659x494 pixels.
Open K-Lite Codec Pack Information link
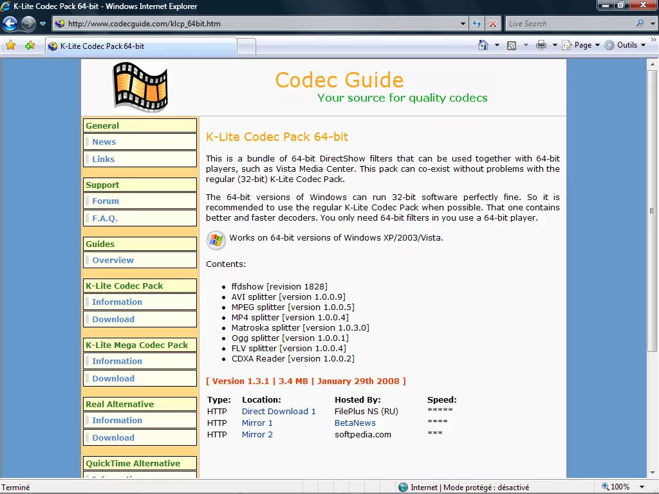[117, 302]
